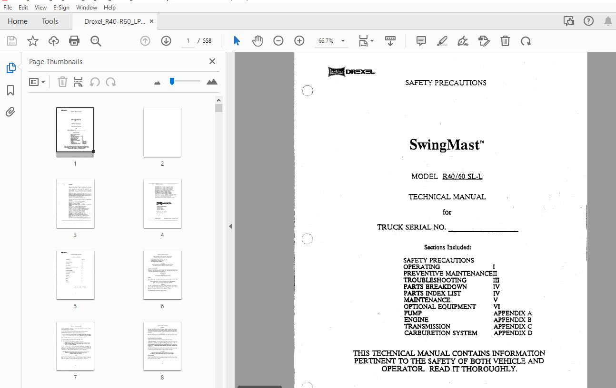616x388 pixels.
Task: Select page 8 thumbnail
Action: coord(162,346)
